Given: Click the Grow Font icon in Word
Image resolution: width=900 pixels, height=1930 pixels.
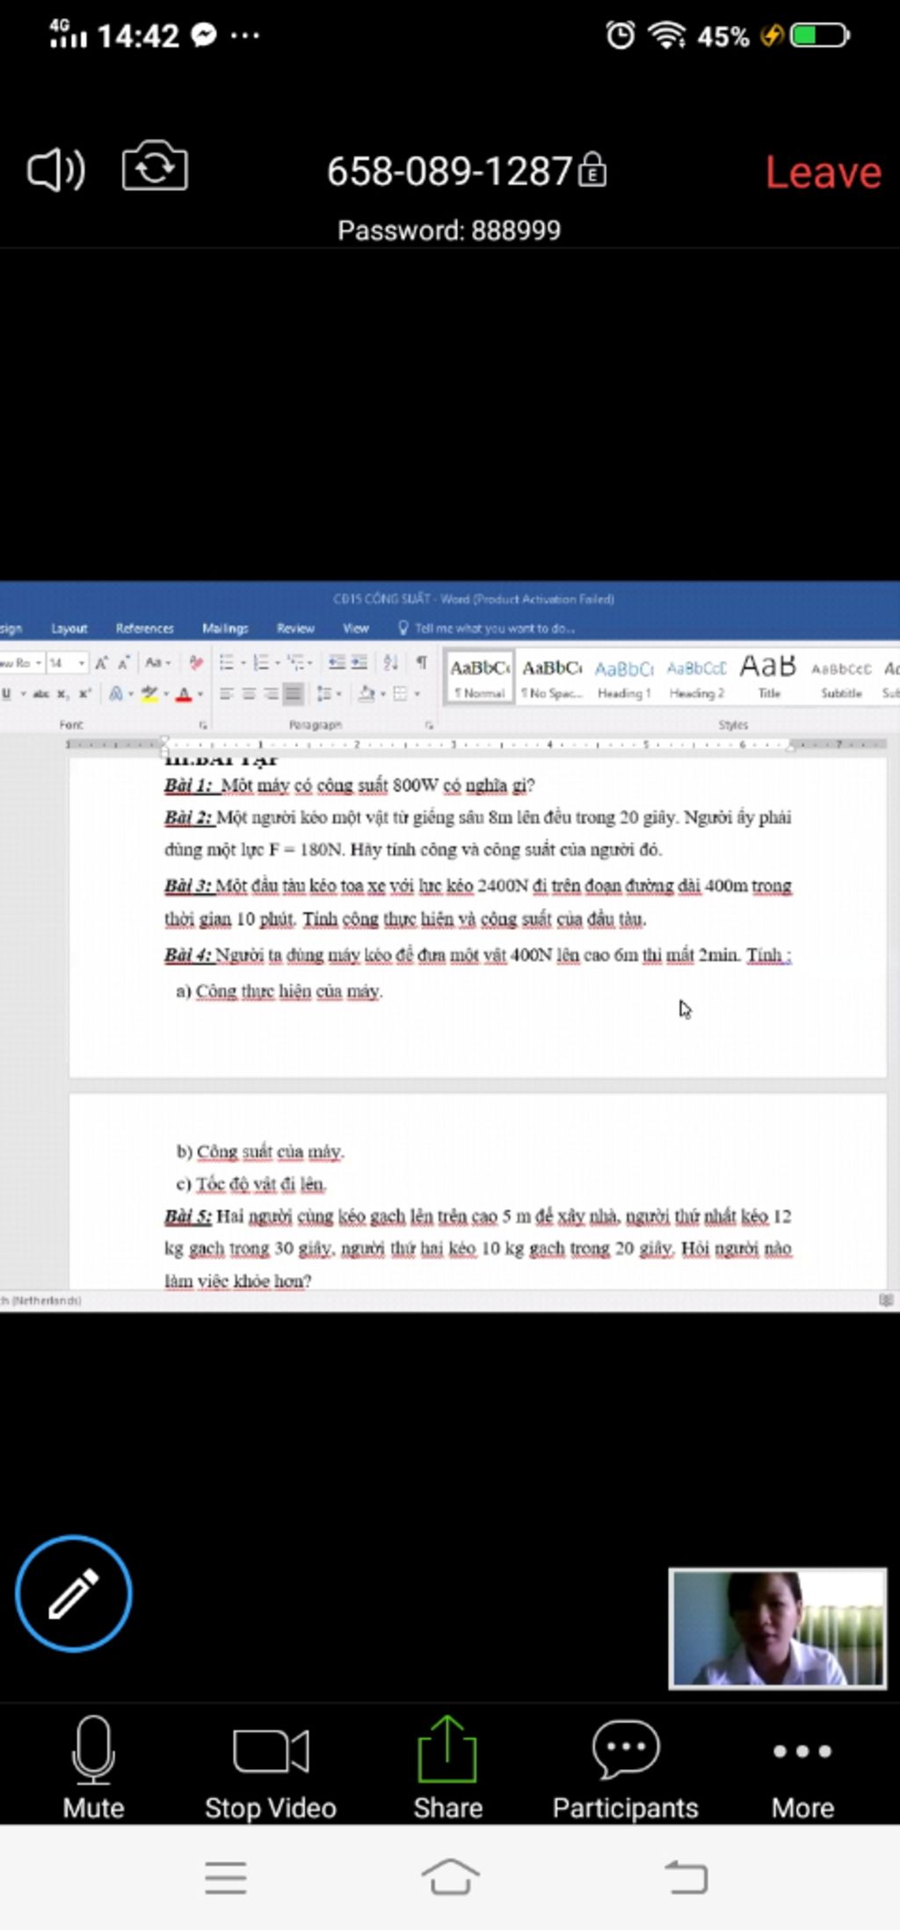Looking at the screenshot, I should pyautogui.click(x=102, y=662).
